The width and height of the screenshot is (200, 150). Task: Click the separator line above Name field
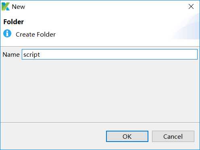(x=100, y=47)
